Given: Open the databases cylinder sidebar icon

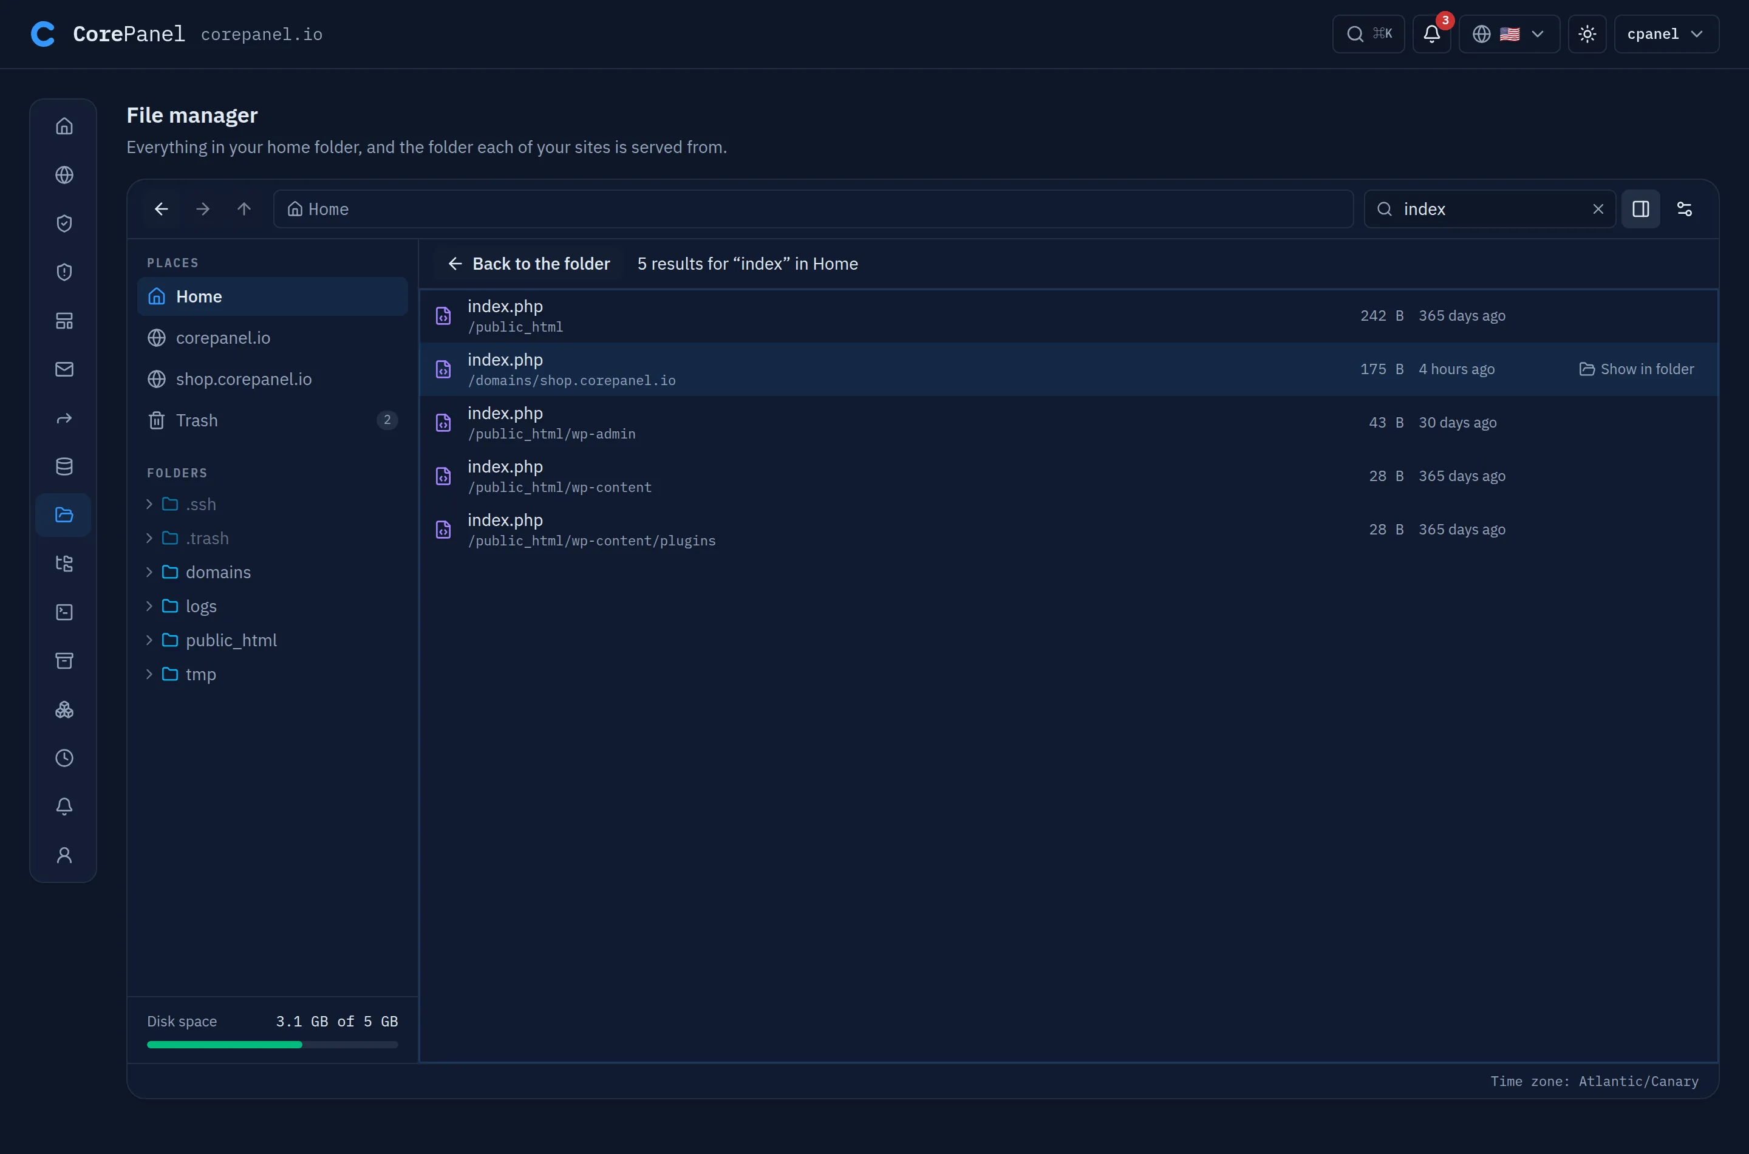Looking at the screenshot, I should [64, 466].
